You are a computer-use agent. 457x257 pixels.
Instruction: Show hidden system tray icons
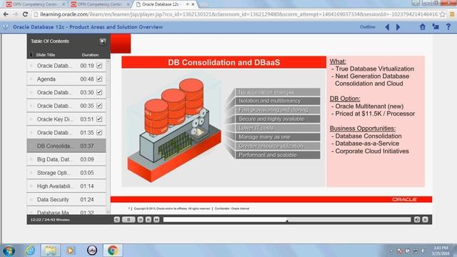(391, 251)
